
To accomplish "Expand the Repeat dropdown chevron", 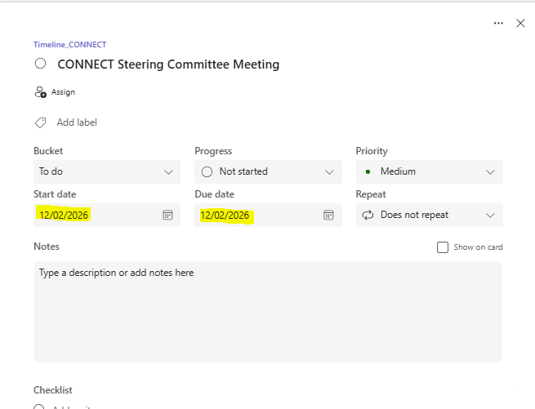I will click(x=490, y=215).
